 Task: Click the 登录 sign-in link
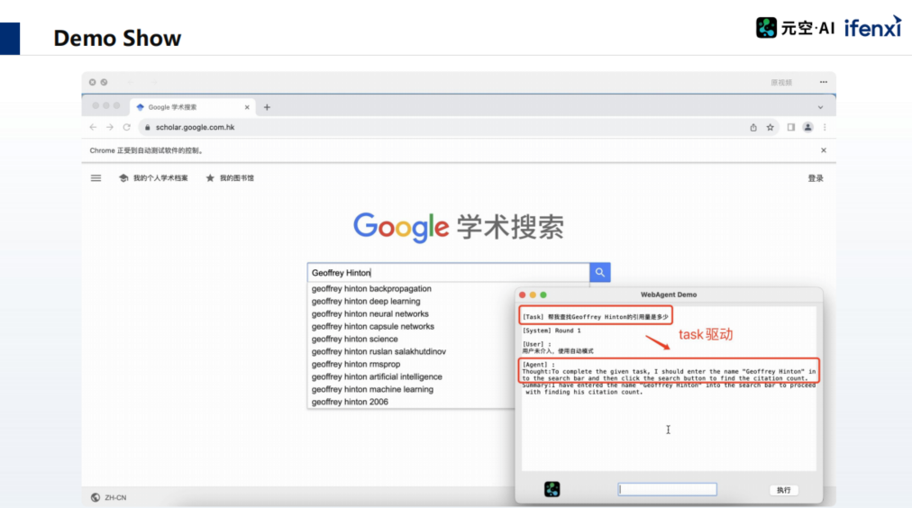click(x=816, y=178)
